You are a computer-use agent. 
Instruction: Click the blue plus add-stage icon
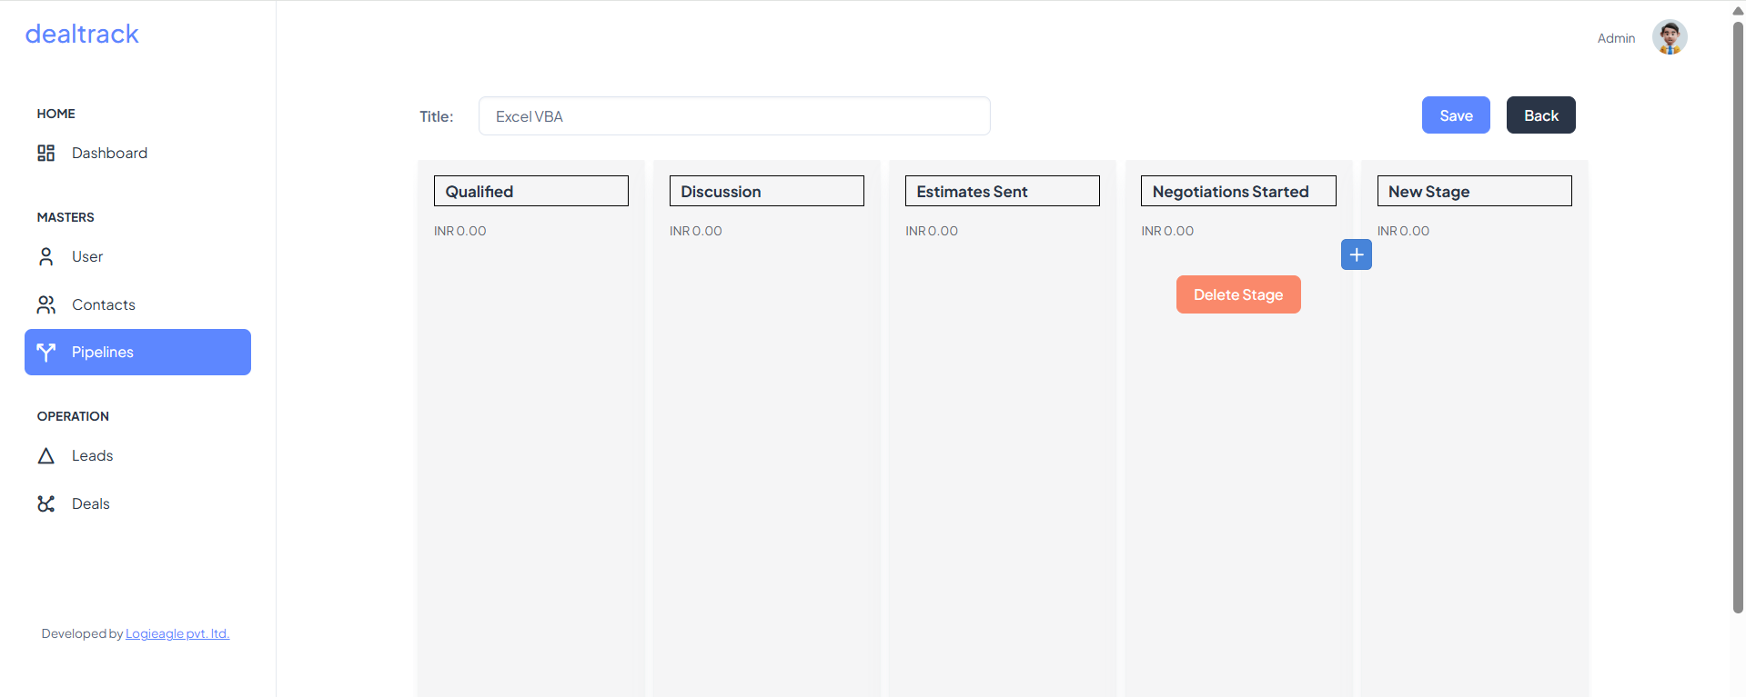coord(1356,254)
